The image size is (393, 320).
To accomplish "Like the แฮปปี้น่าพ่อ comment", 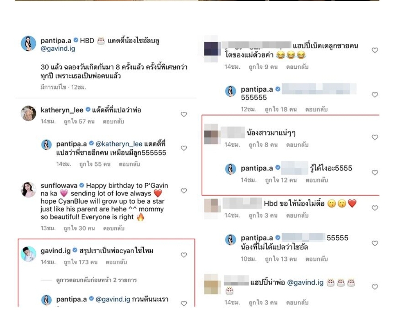I will pyautogui.click(x=375, y=287).
